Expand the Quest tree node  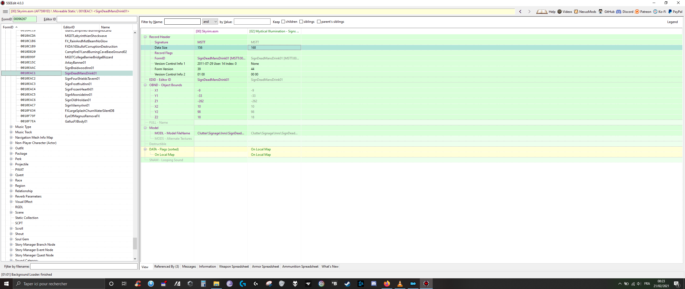11,175
